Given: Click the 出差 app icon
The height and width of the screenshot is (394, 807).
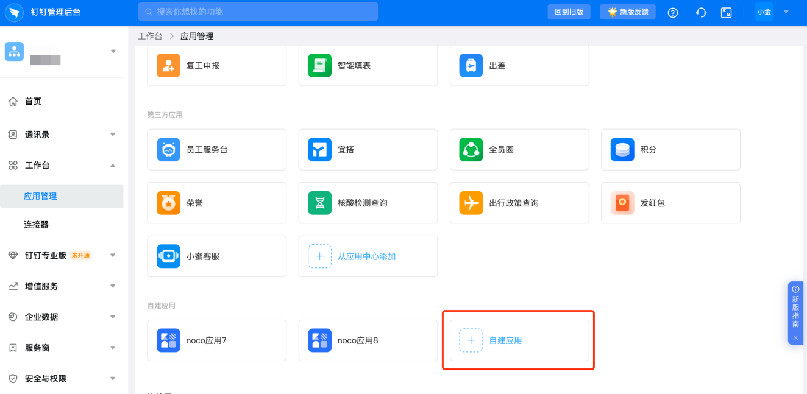Looking at the screenshot, I should pos(471,65).
